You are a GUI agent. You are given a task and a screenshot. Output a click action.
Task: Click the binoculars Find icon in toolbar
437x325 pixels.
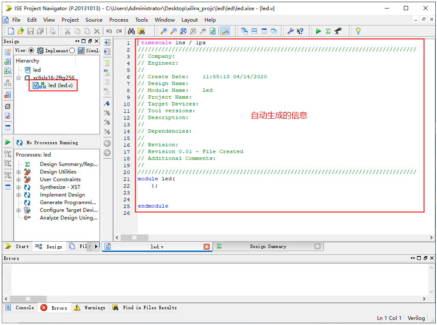point(131,31)
